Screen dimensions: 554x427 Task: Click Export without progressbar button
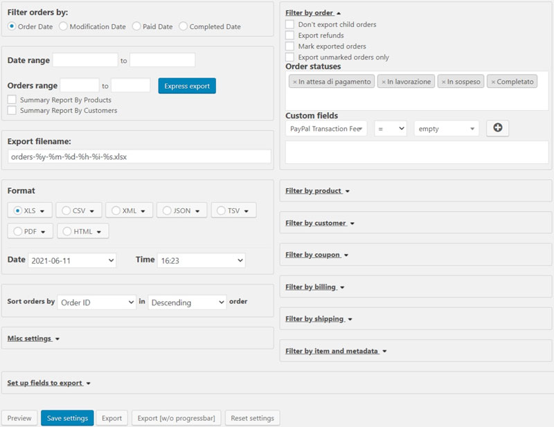[x=177, y=418]
